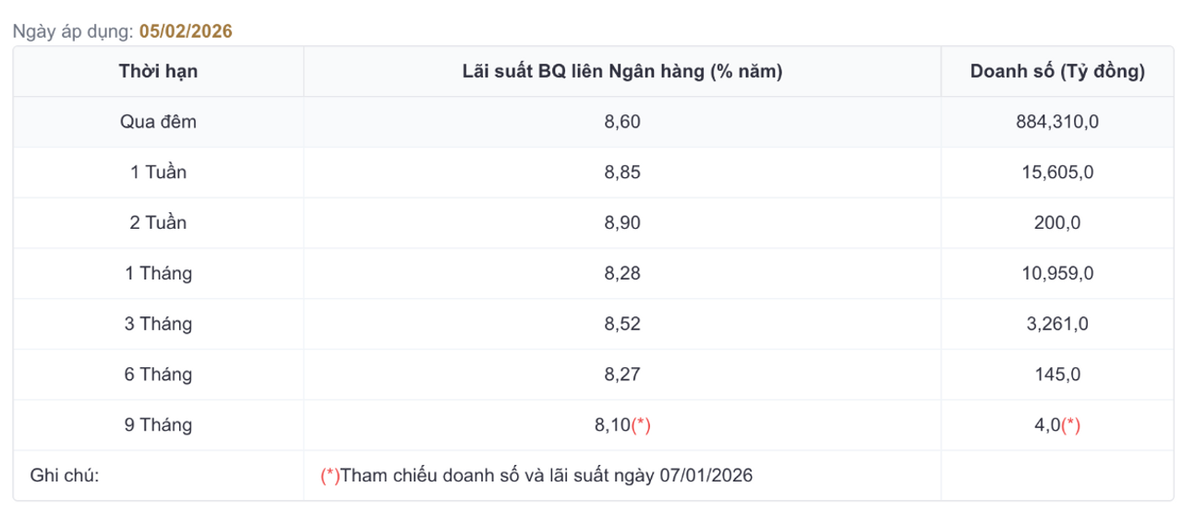Select the 8,90 rate value
The height and width of the screenshot is (511, 1182).
(621, 223)
